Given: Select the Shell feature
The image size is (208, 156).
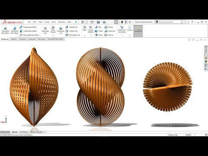Looking at the screenshot, I should click(99, 35).
